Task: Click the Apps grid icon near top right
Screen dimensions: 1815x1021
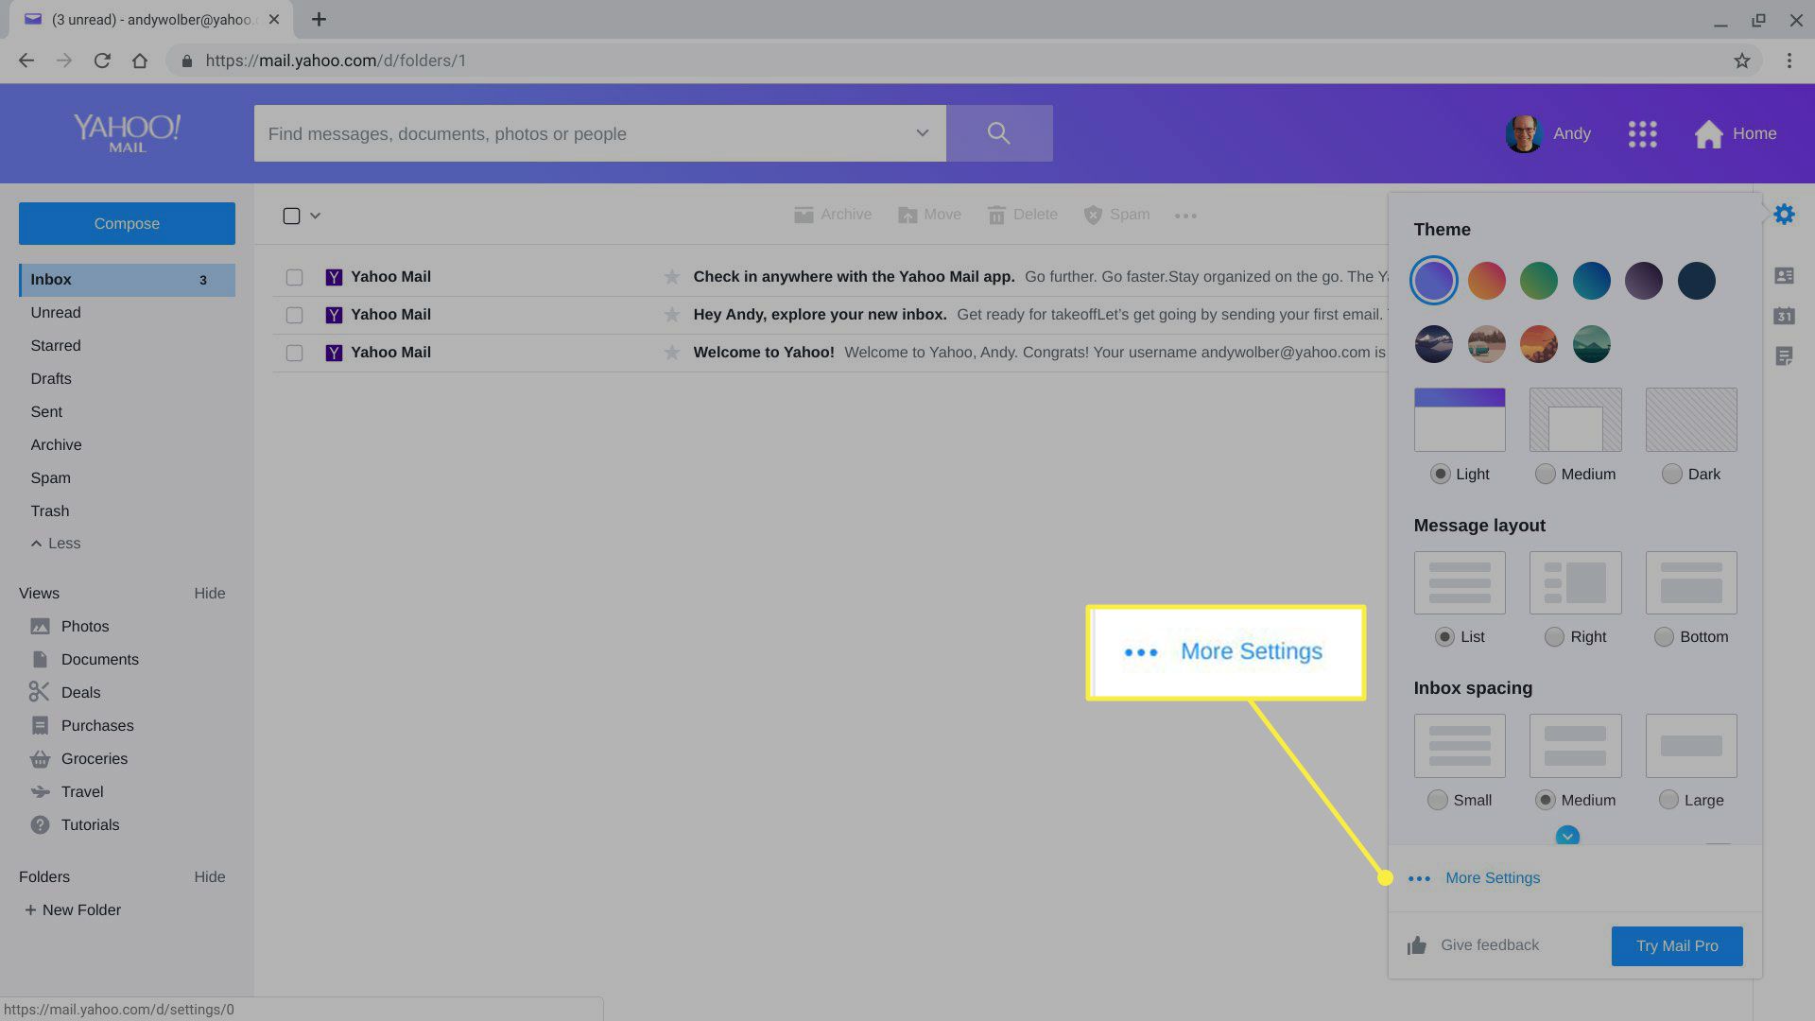Action: (1643, 133)
